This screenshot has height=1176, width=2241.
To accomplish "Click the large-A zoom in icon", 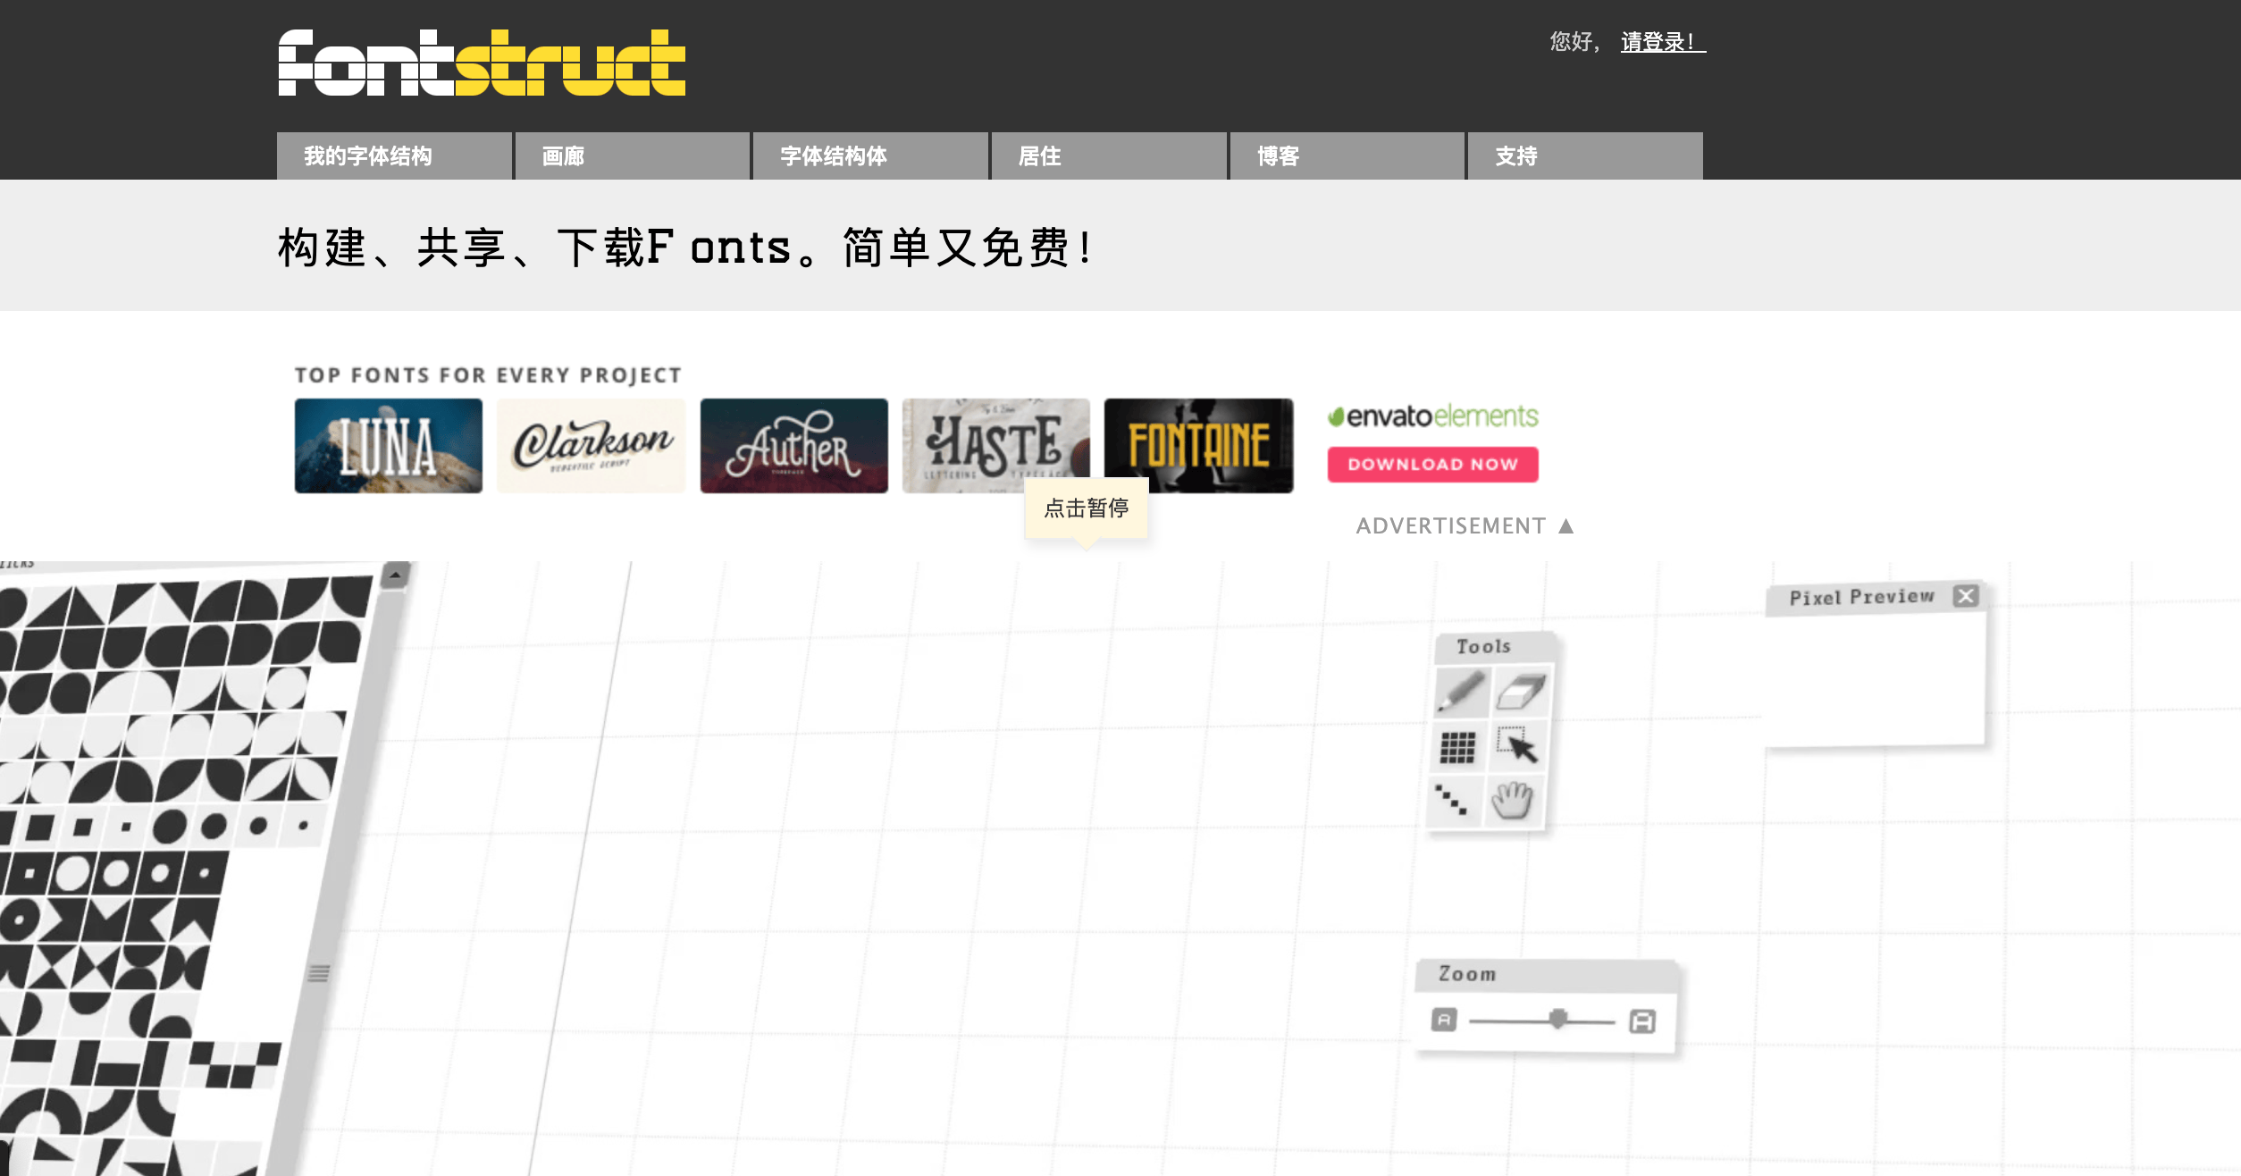I will (1642, 1021).
